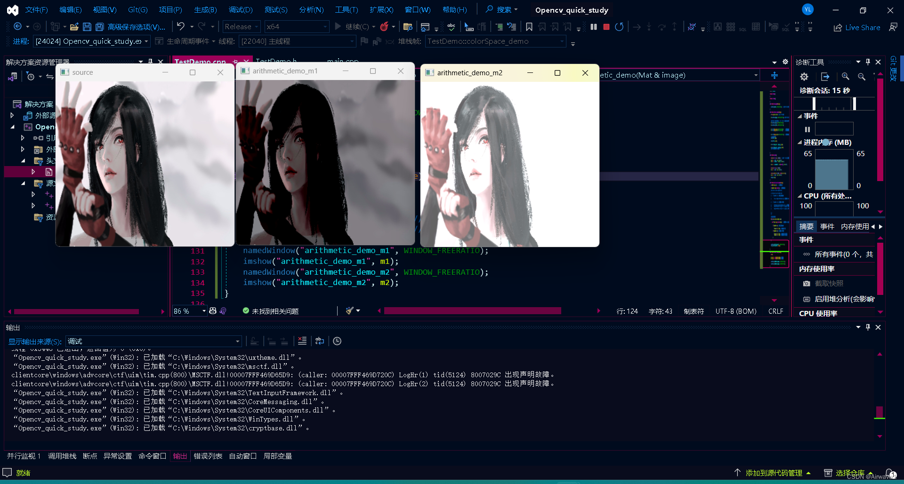Open the output source dropdown showing 调试
Image resolution: width=904 pixels, height=484 pixels.
tap(153, 341)
